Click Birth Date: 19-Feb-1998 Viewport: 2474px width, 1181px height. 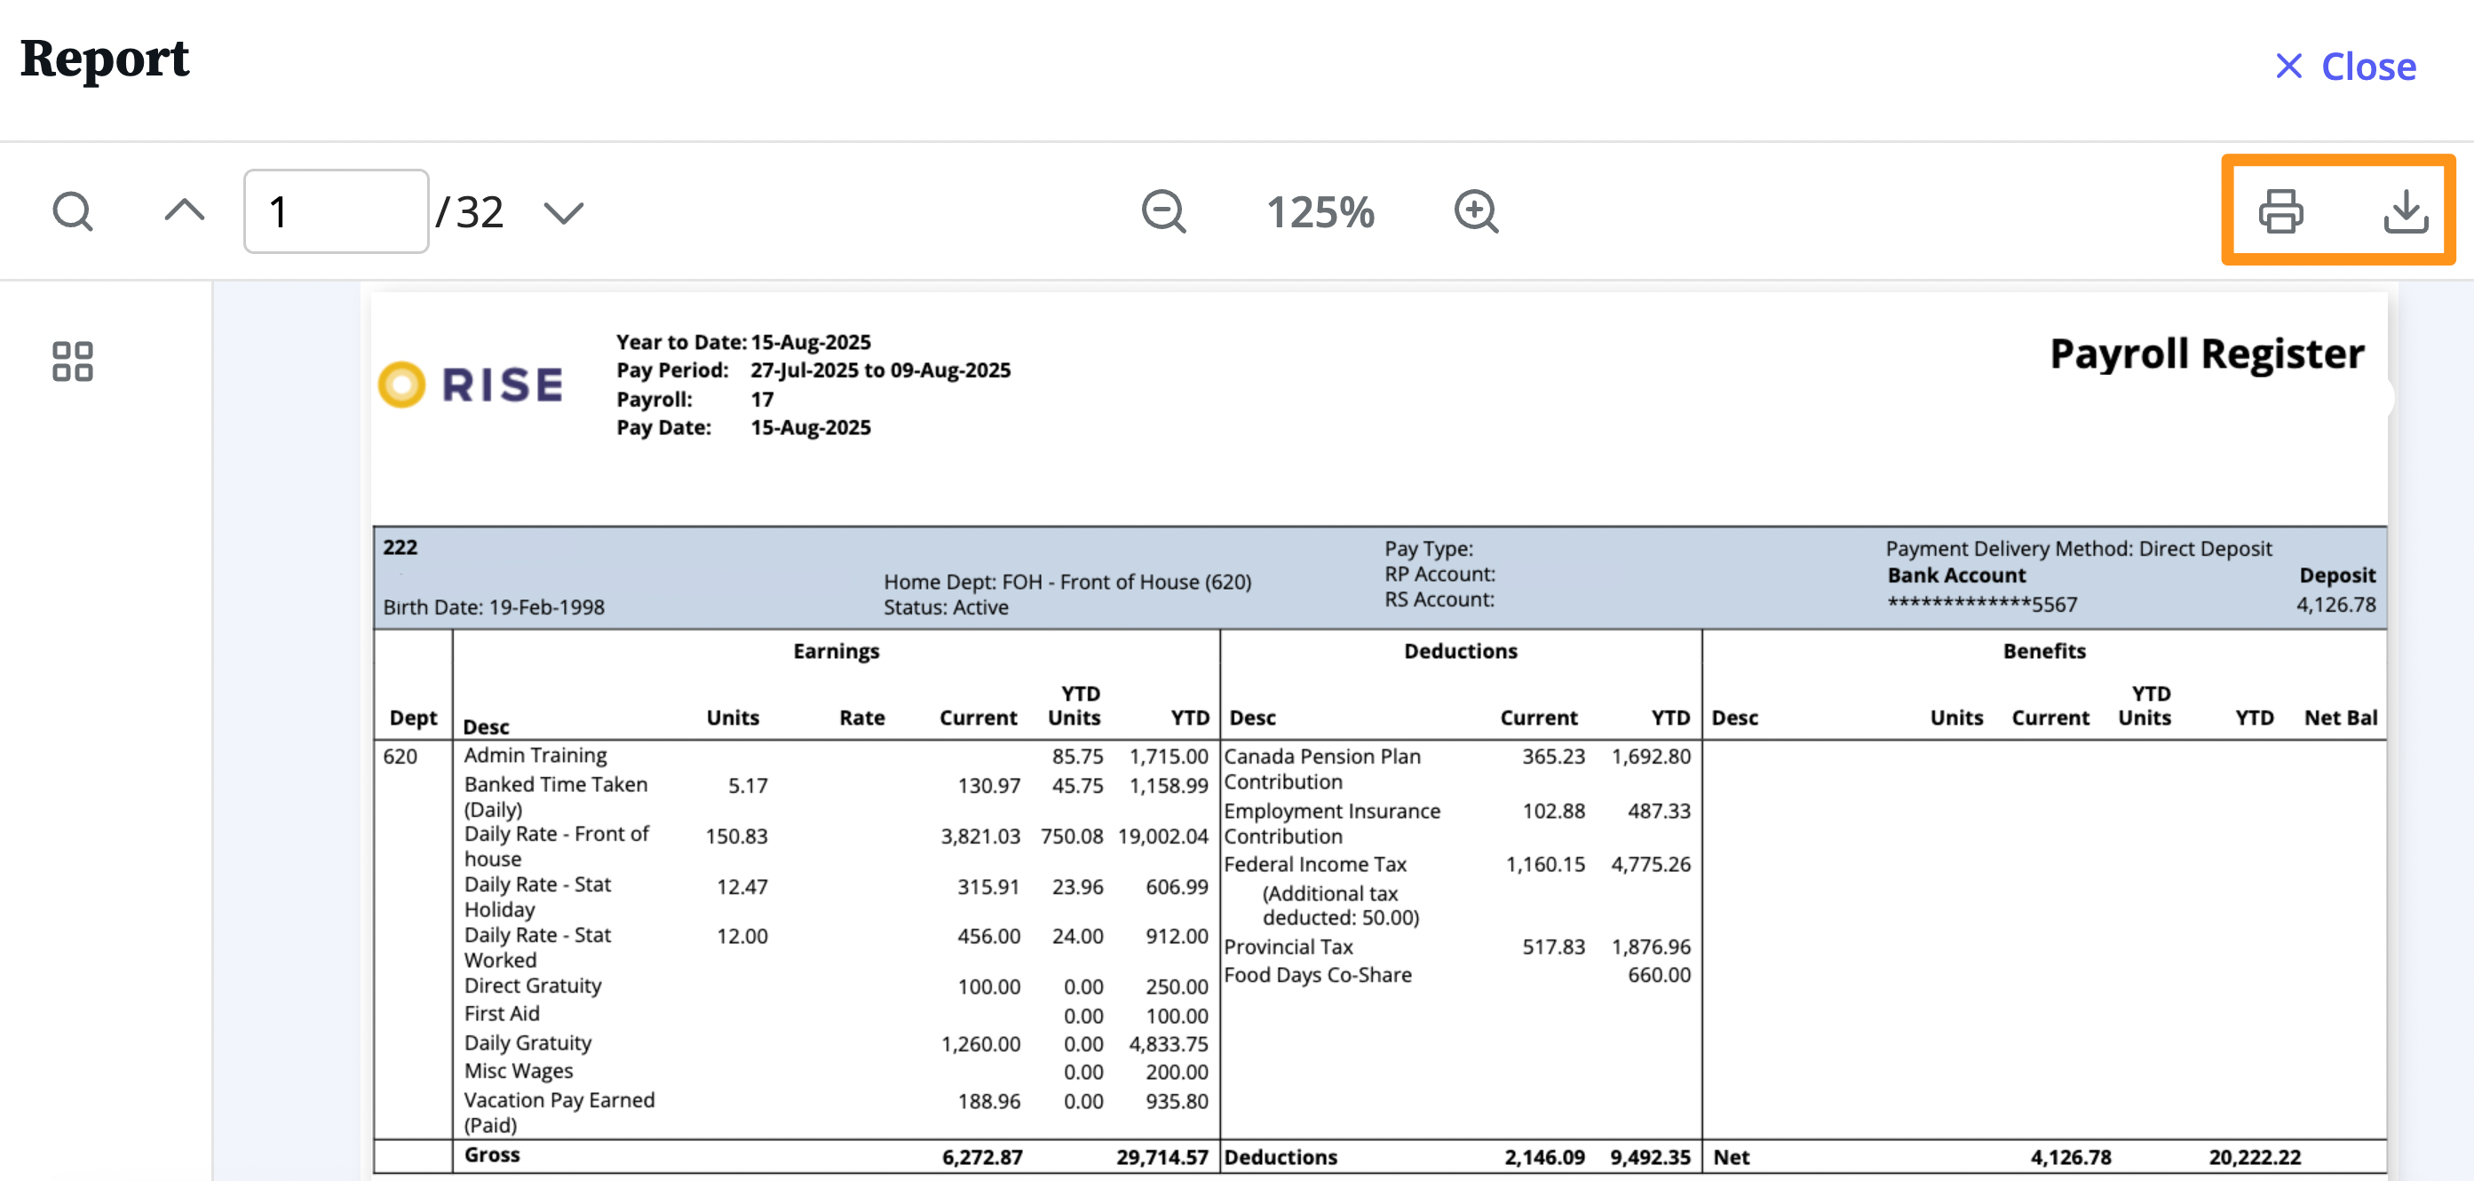click(x=494, y=606)
